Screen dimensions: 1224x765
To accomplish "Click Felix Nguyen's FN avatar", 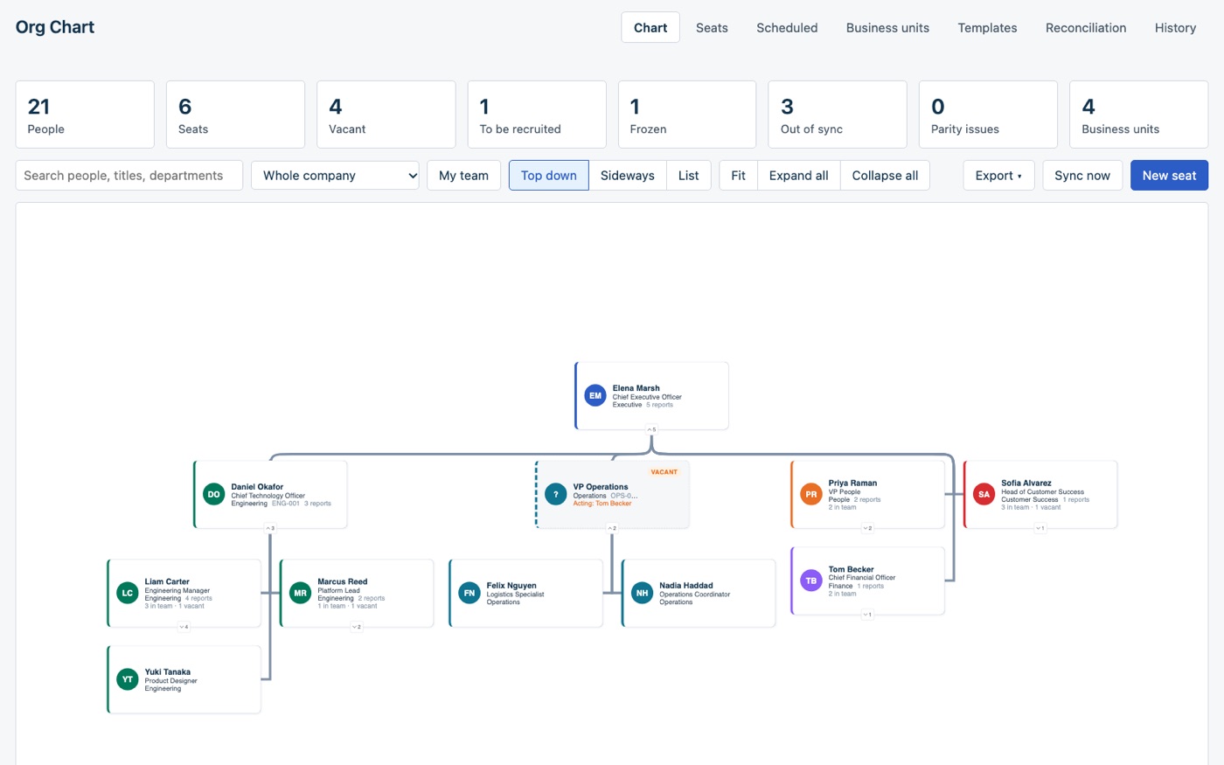I will tap(469, 593).
